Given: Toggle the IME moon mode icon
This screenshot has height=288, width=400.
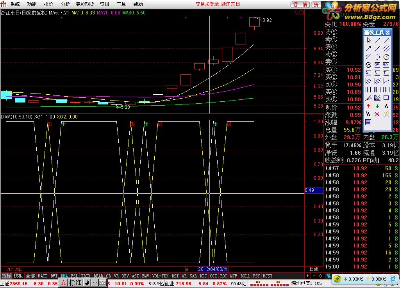Looking at the screenshot, I should [87, 283].
